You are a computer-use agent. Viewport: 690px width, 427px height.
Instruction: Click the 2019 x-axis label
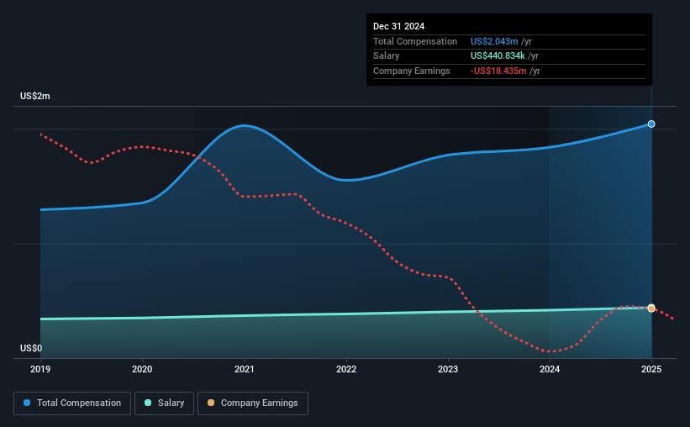pos(40,369)
